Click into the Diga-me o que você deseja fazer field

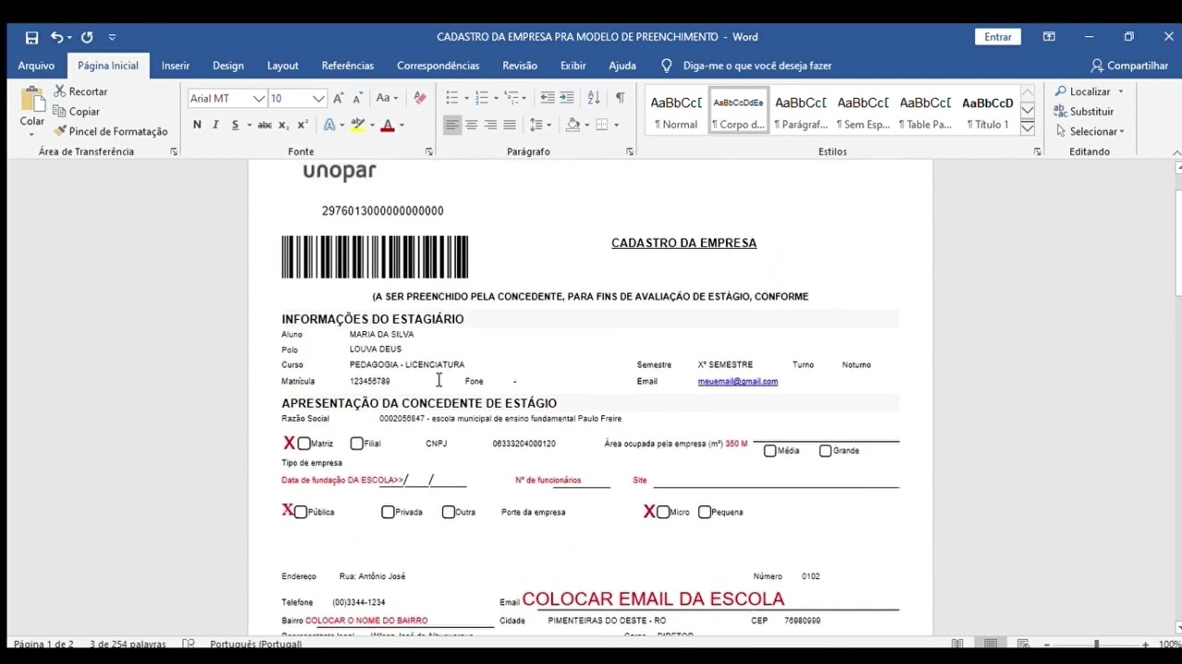pos(757,65)
